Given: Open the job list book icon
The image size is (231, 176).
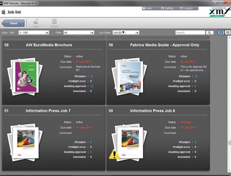Looking at the screenshot, I should (3, 12).
